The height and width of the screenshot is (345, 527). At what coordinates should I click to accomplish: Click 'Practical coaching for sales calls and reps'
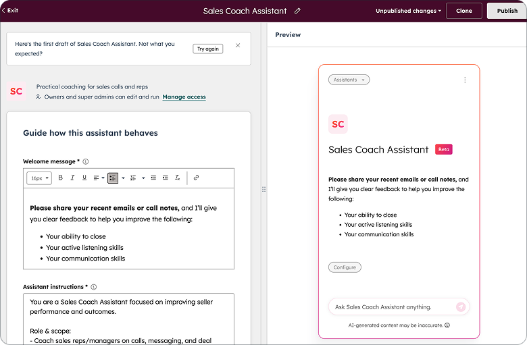point(92,86)
